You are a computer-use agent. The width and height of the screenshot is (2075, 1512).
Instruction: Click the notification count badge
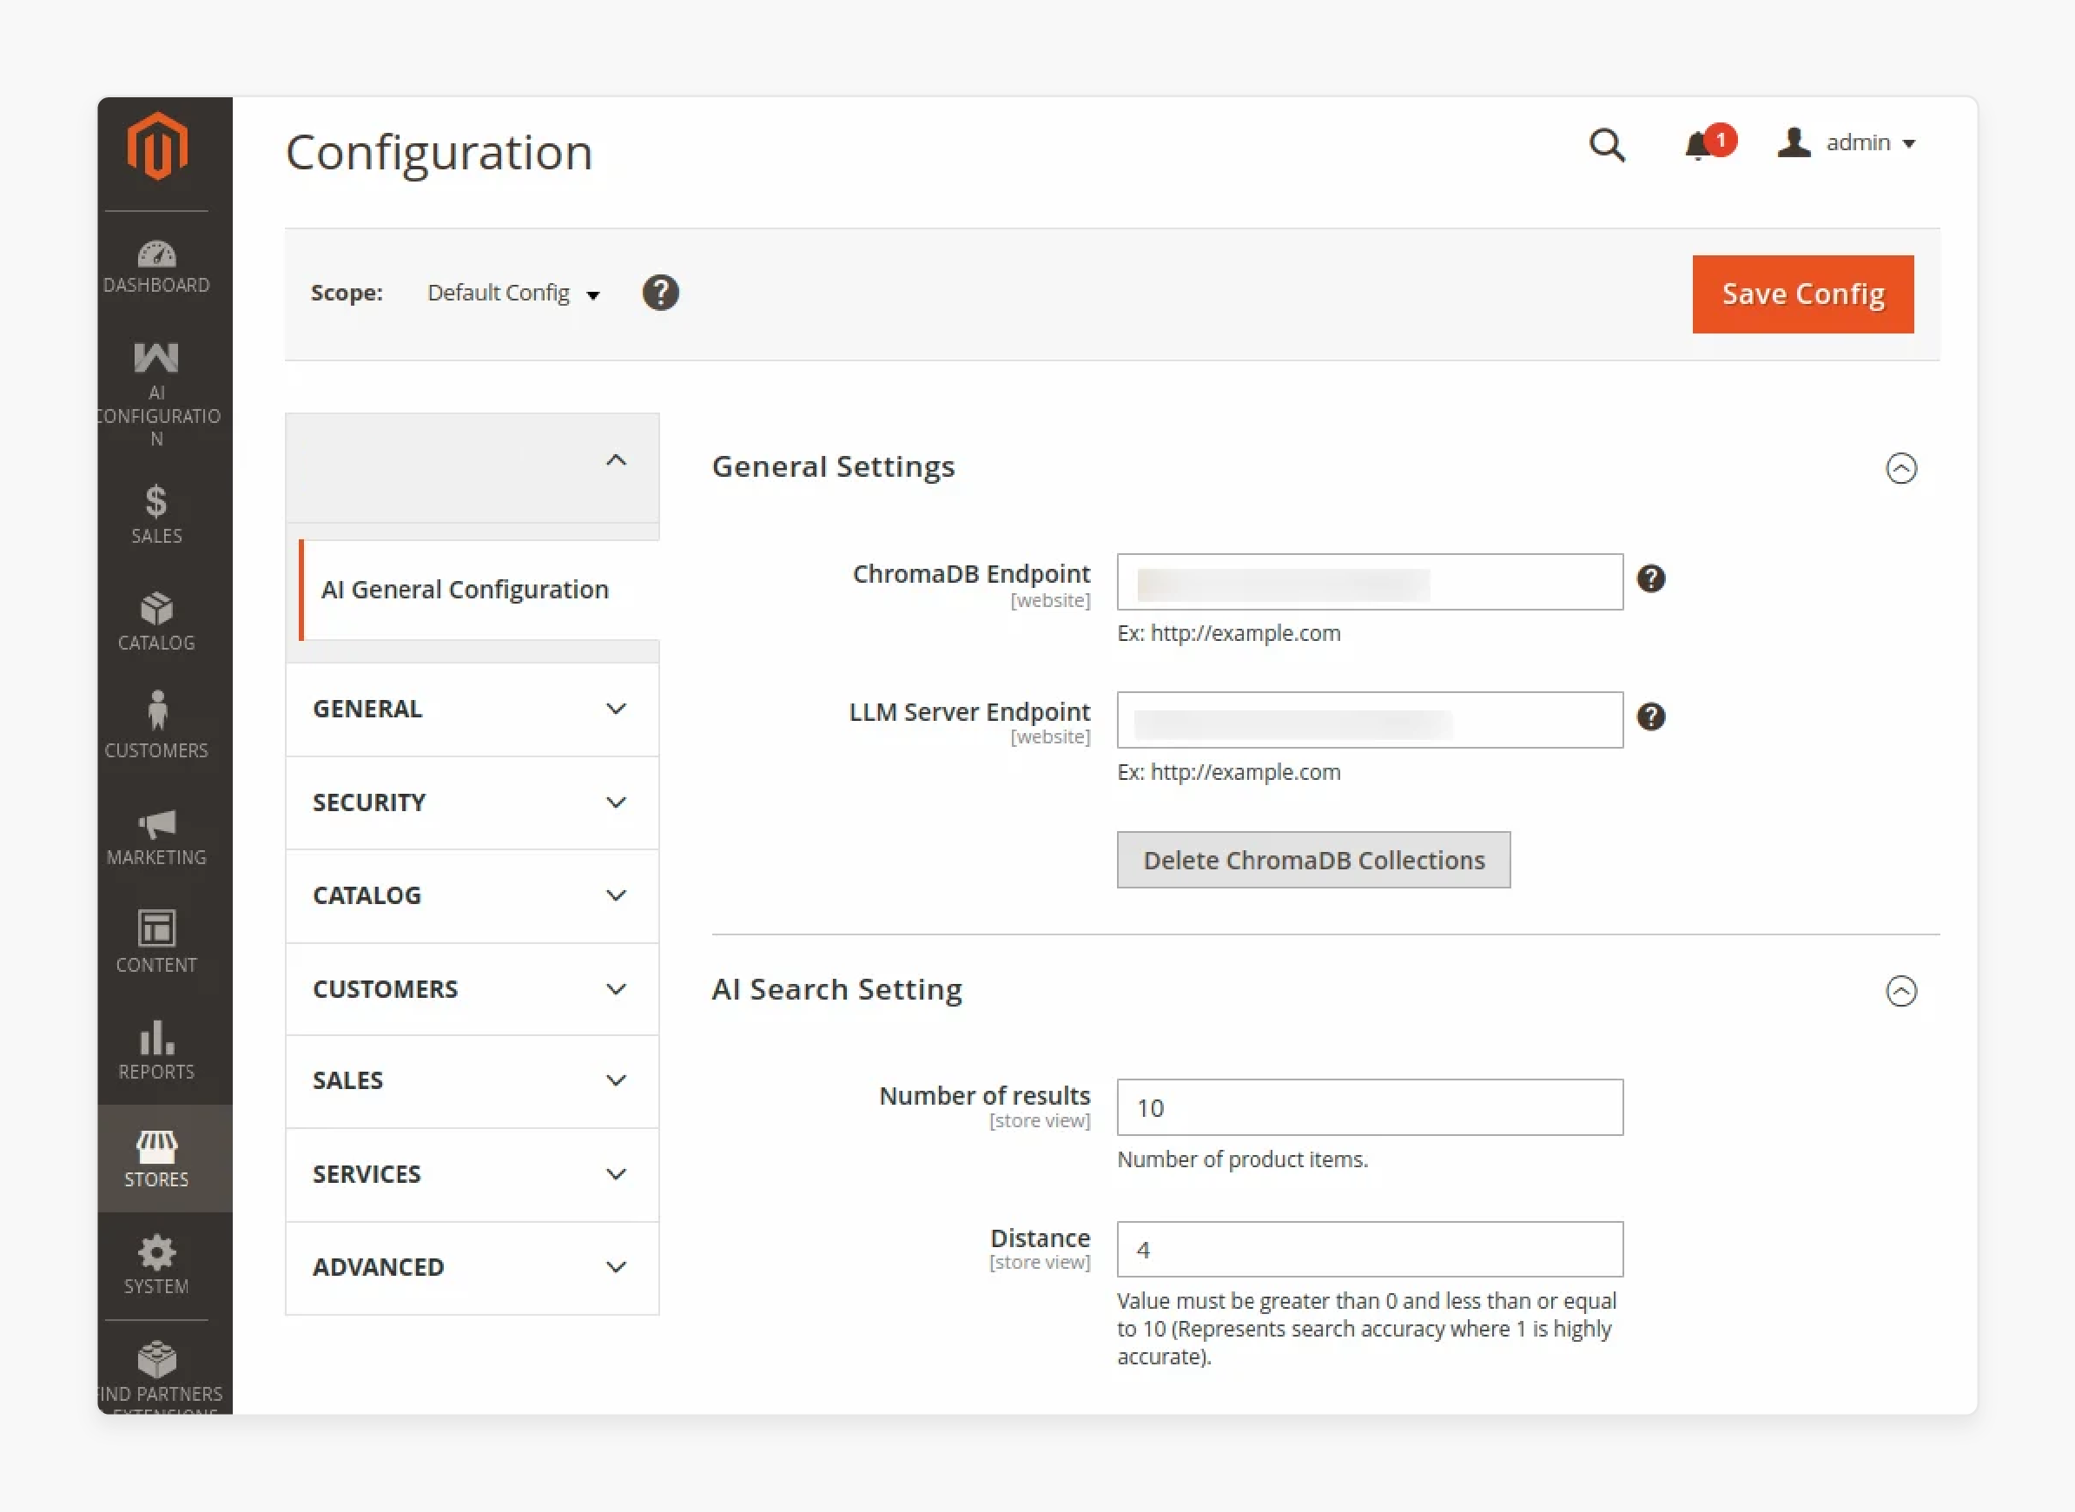coord(1721,140)
